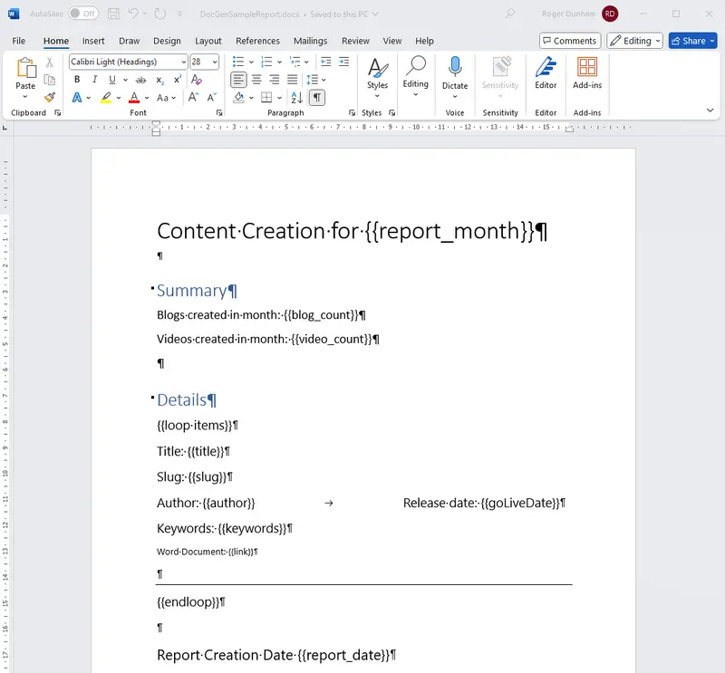Apply paragraph shading color bucket
Viewport: 725px width, 673px height.
click(239, 98)
